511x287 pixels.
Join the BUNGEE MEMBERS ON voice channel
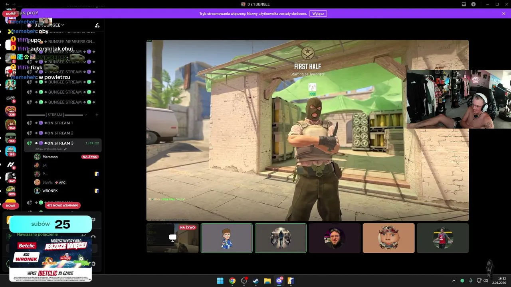(x=62, y=41)
